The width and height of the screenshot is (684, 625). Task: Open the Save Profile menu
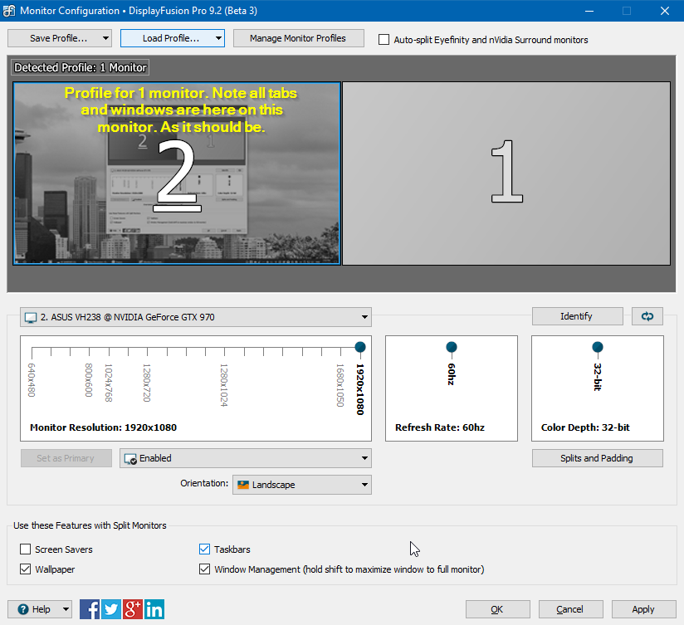[60, 38]
